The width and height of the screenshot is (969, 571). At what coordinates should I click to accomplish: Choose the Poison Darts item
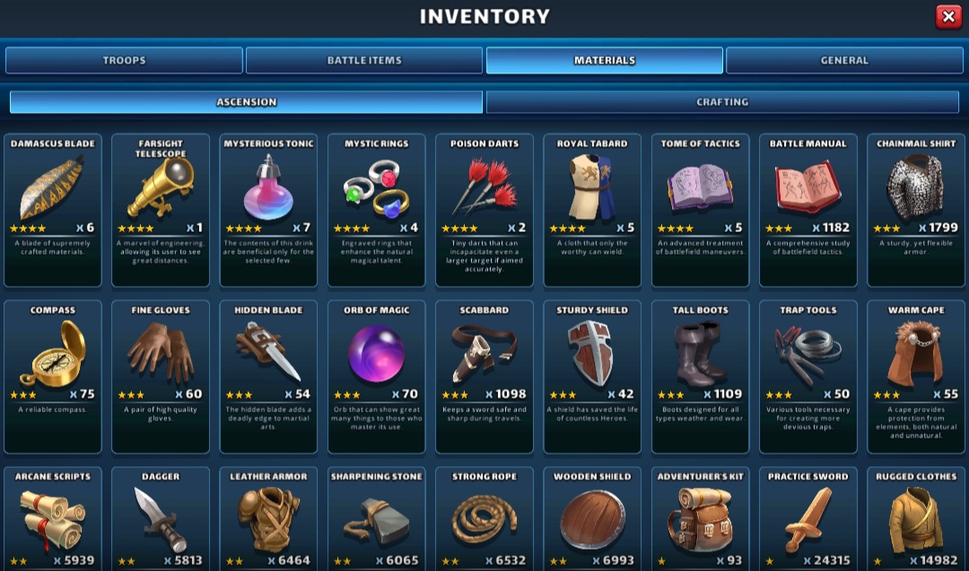(484, 186)
